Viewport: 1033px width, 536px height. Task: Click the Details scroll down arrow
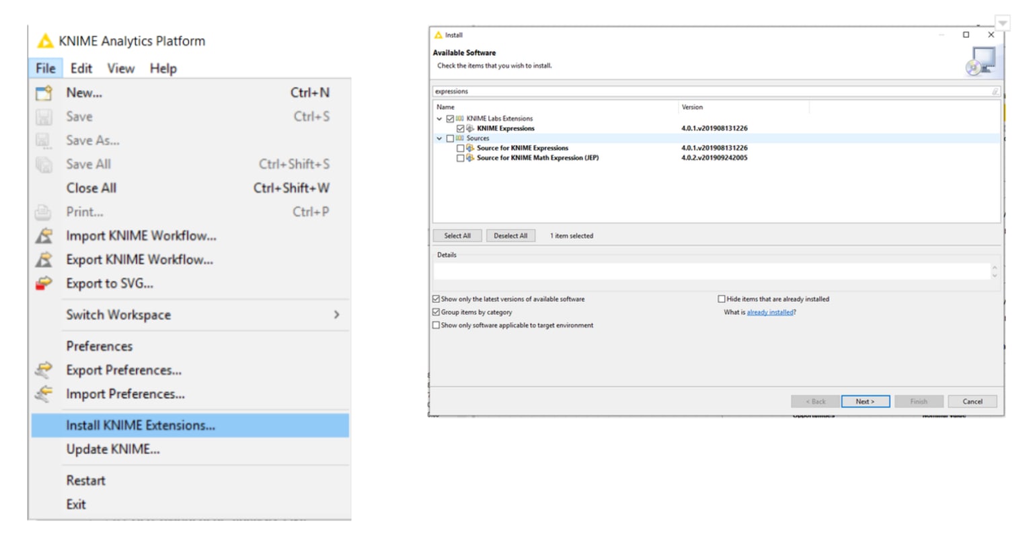coord(995,276)
